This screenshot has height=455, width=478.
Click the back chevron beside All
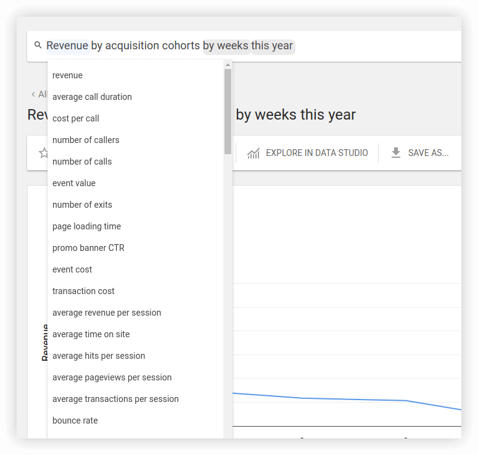click(x=33, y=94)
